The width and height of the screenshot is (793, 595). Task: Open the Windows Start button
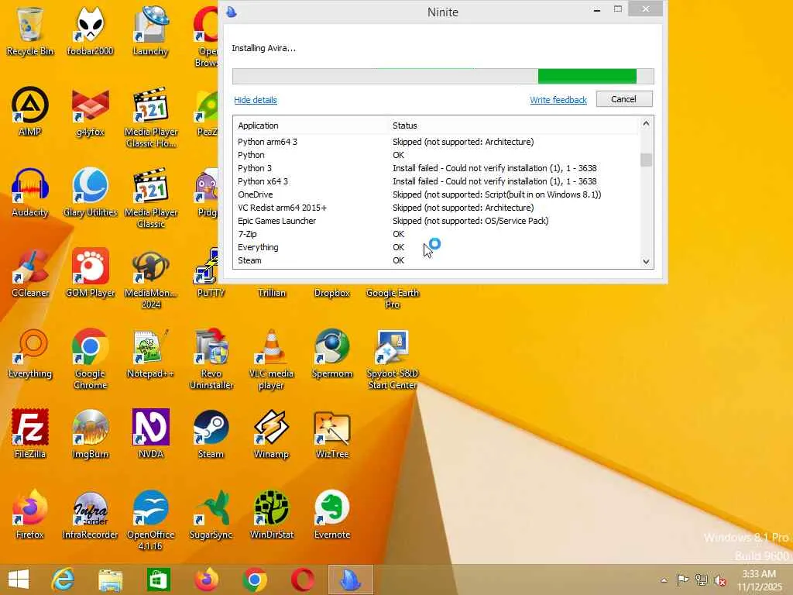pos(19,580)
